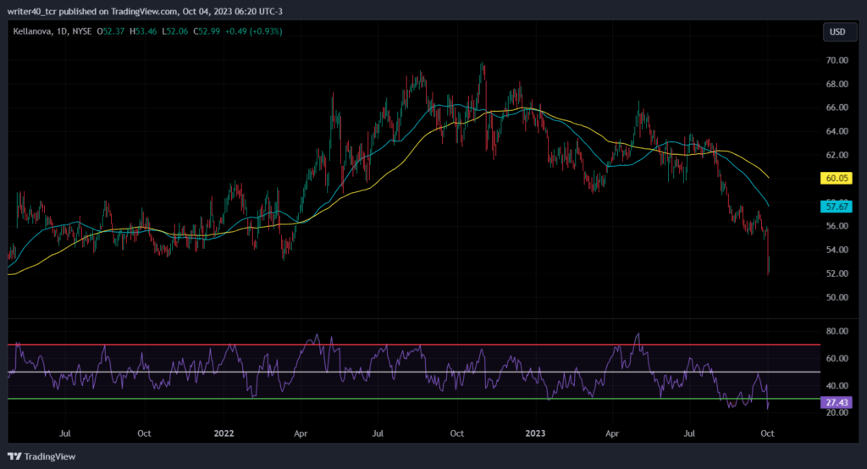Screen dimensions: 867x469
Task: Click the 20.00 RSI axis label
Action: [x=837, y=412]
